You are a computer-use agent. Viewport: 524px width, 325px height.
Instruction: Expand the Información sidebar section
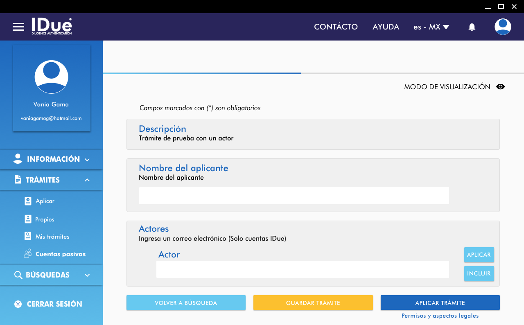[x=51, y=159]
